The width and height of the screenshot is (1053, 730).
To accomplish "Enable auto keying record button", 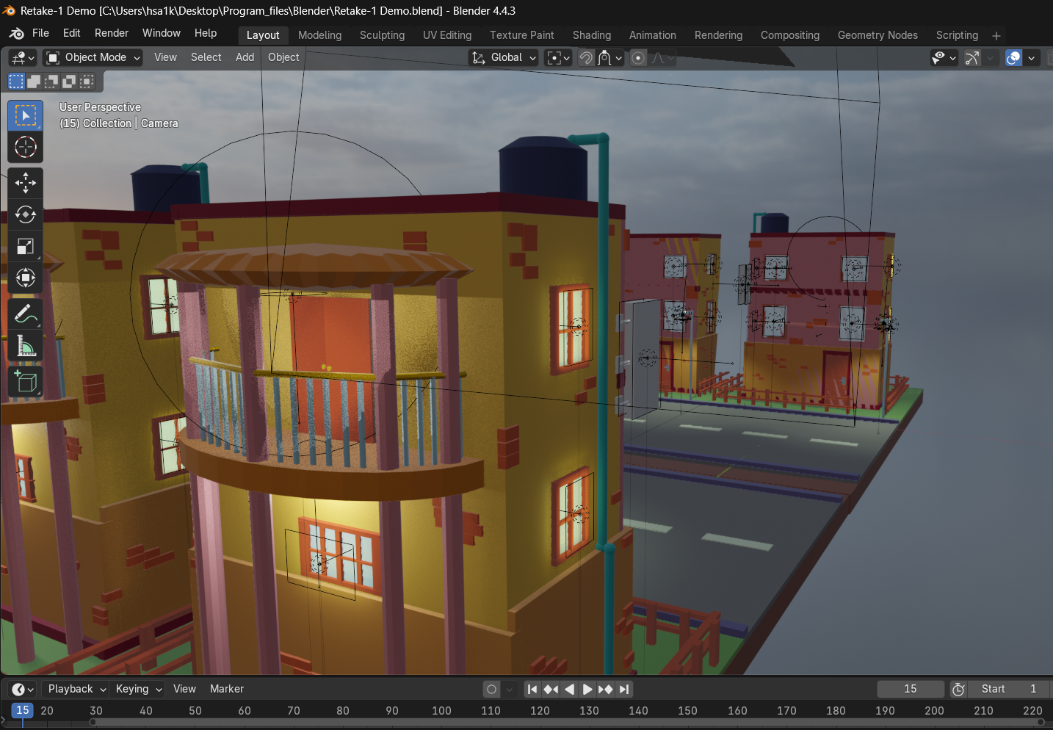I will click(x=492, y=689).
